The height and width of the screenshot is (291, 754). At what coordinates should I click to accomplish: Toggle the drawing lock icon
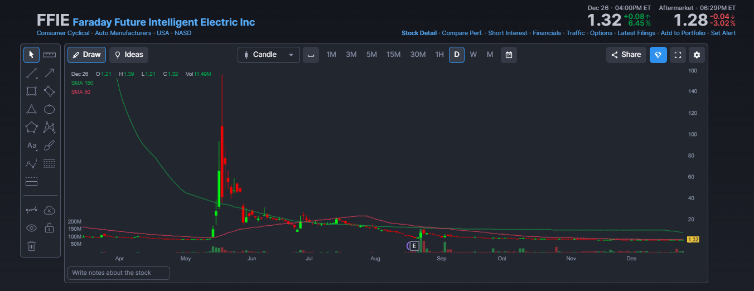[49, 227]
